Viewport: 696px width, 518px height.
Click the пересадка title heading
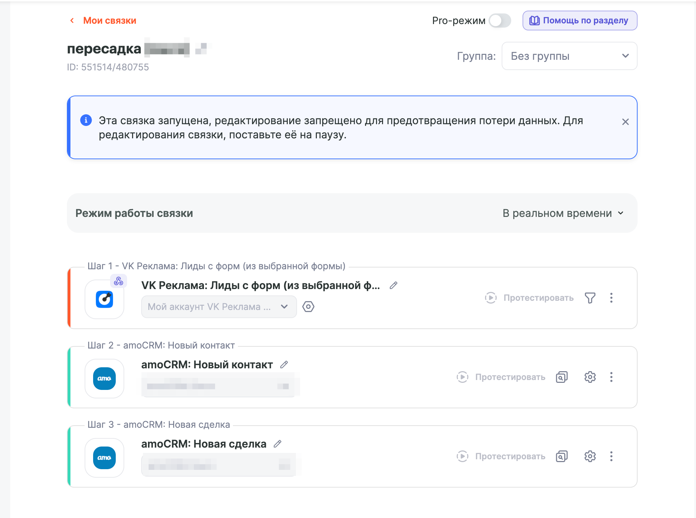104,48
